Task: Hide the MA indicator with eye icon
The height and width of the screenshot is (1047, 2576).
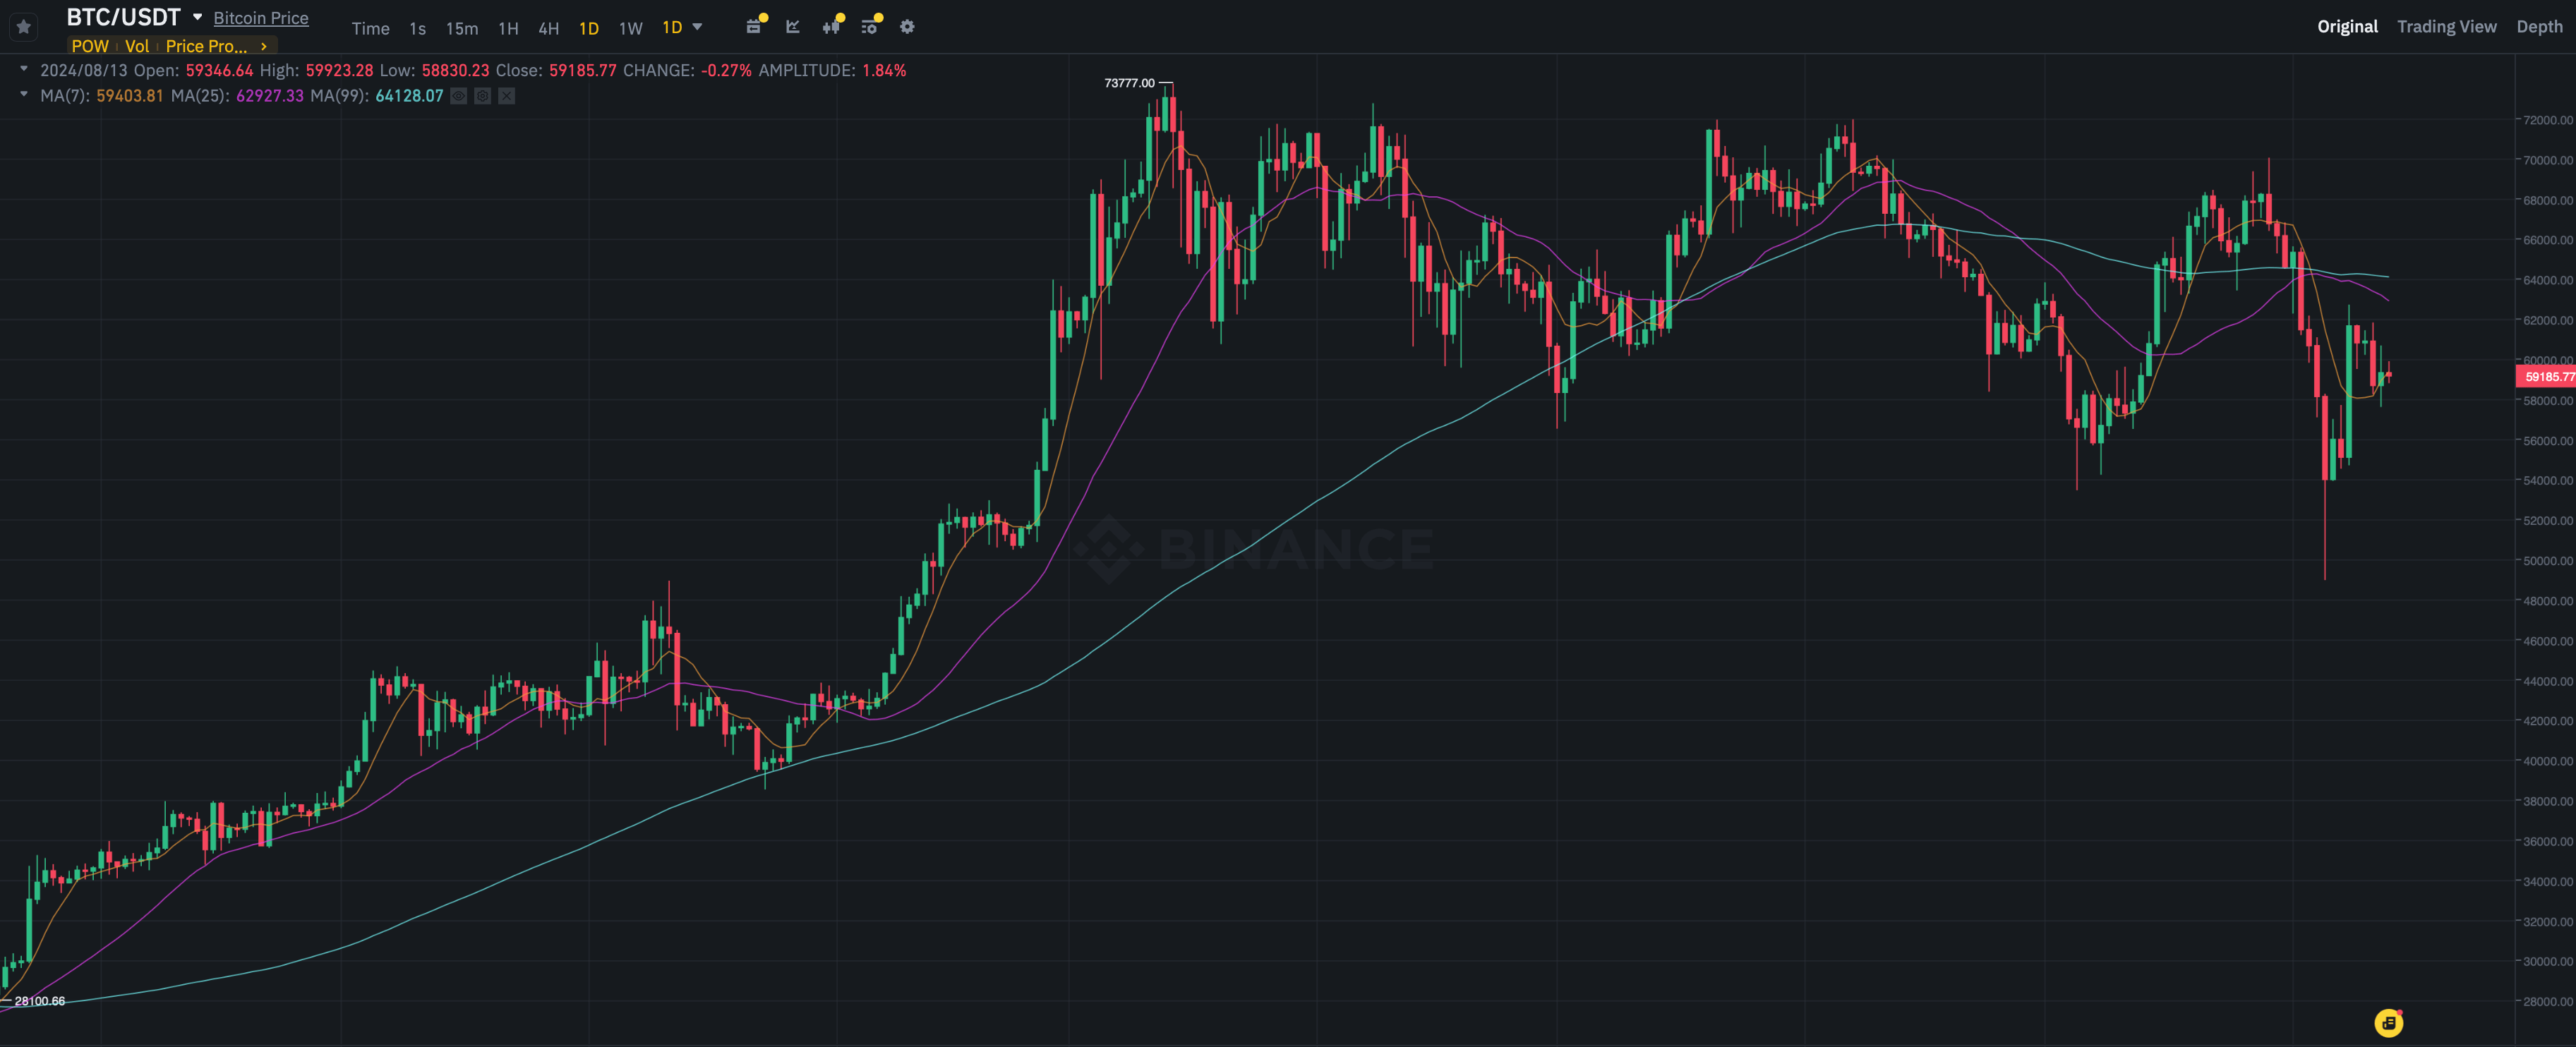Action: [459, 96]
